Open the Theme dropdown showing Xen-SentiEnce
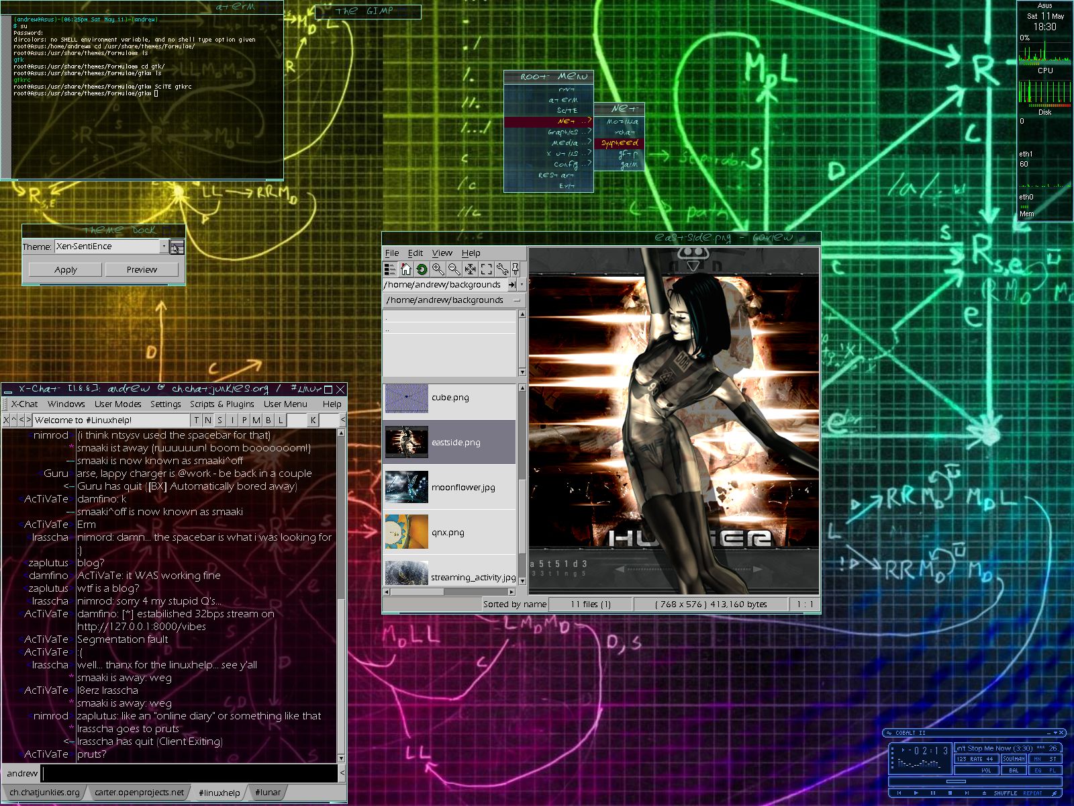This screenshot has width=1074, height=806. (x=164, y=247)
